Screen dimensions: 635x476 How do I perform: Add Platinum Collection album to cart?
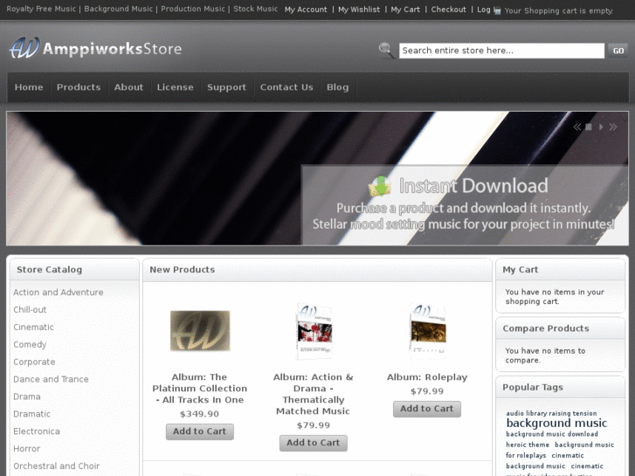tap(200, 431)
